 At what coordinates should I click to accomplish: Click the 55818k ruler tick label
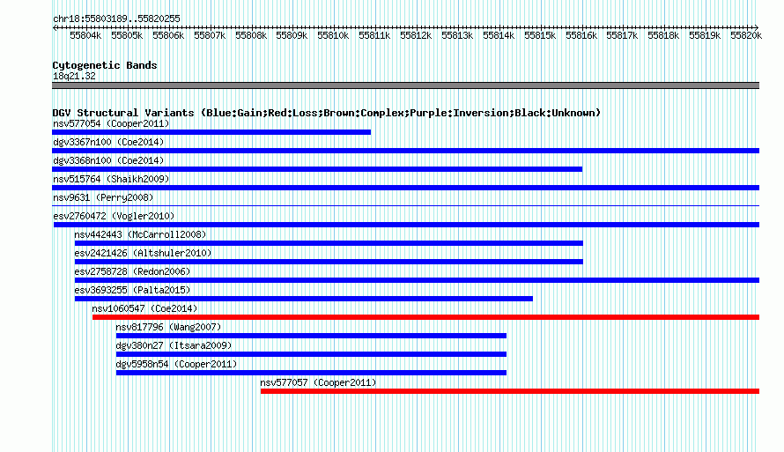pos(663,35)
